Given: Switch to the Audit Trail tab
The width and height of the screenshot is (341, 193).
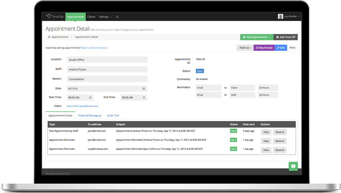Looking at the screenshot, I should (x=113, y=115).
